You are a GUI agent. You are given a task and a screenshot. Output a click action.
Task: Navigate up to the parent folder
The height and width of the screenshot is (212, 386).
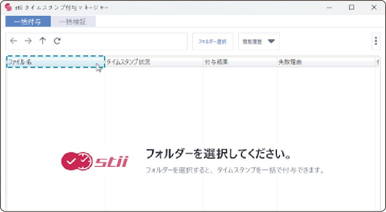tap(42, 41)
